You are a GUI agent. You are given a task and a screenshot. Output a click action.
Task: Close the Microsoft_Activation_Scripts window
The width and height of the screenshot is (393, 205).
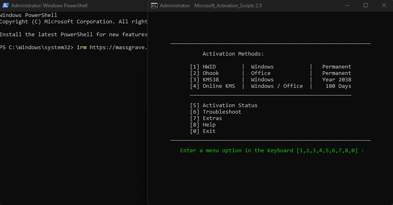[384, 6]
